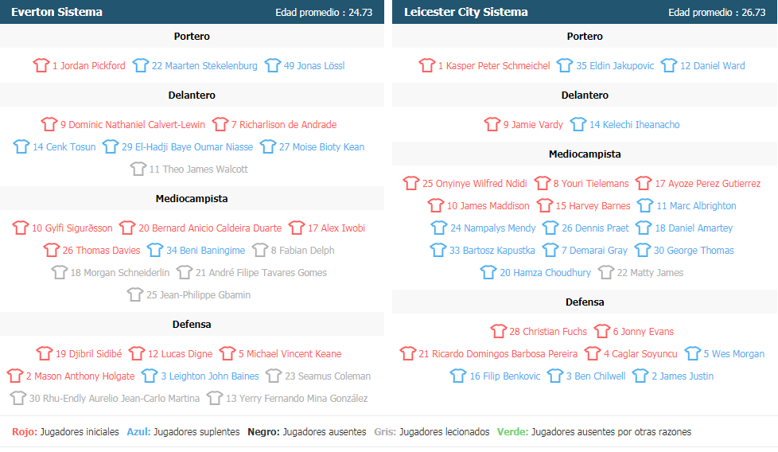This screenshot has height=452, width=778.
Task: Open Kasper Peter Schmeichel player link
Action: (x=494, y=65)
